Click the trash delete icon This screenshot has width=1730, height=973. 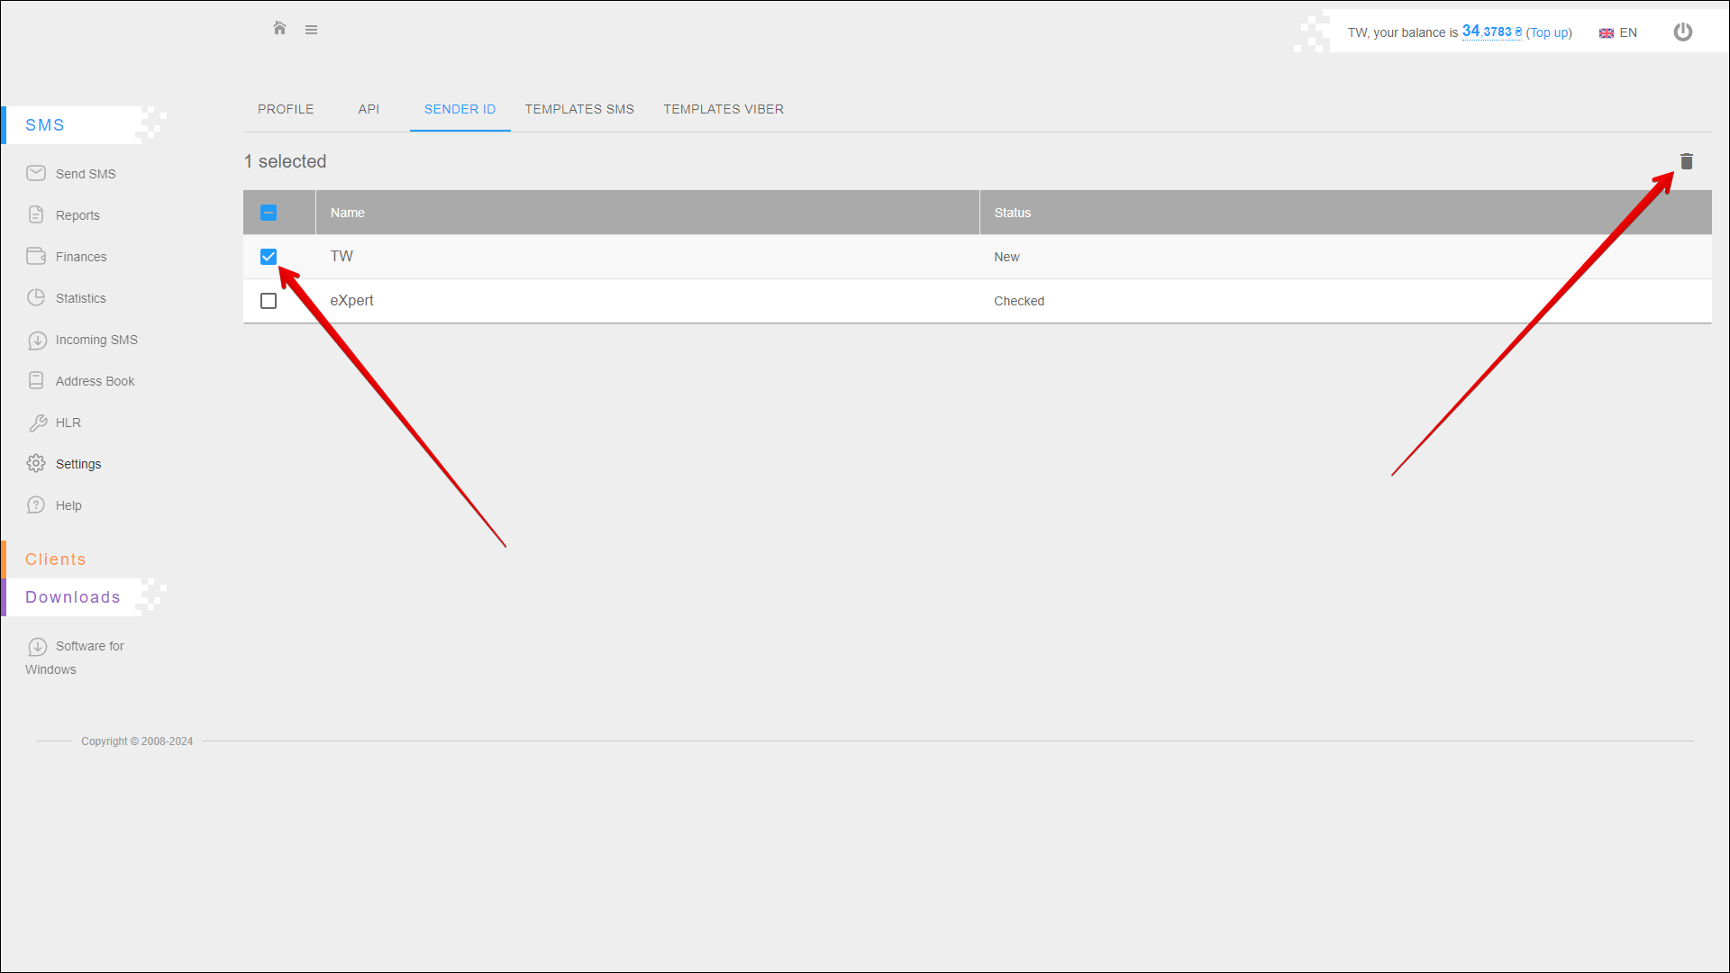pos(1686,161)
